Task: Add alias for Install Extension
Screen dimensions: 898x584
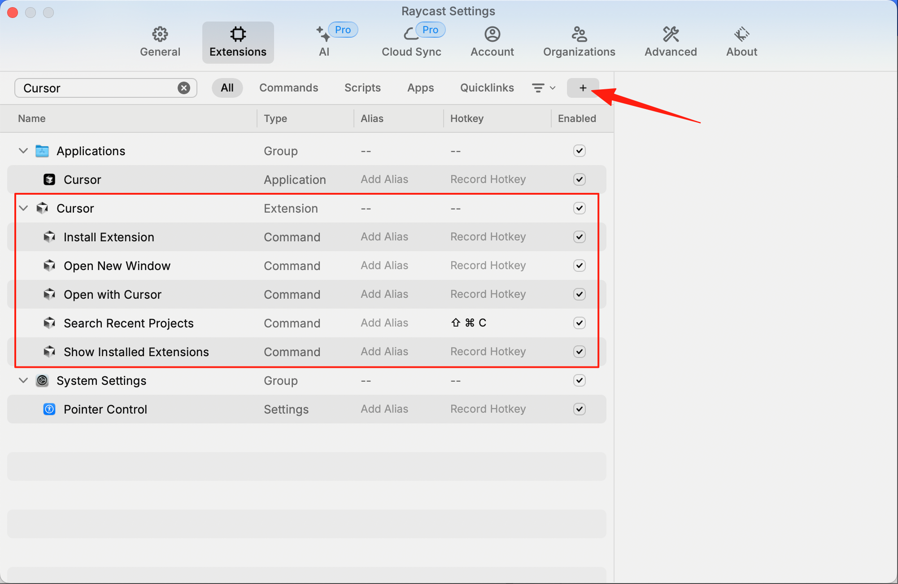Action: coord(384,237)
